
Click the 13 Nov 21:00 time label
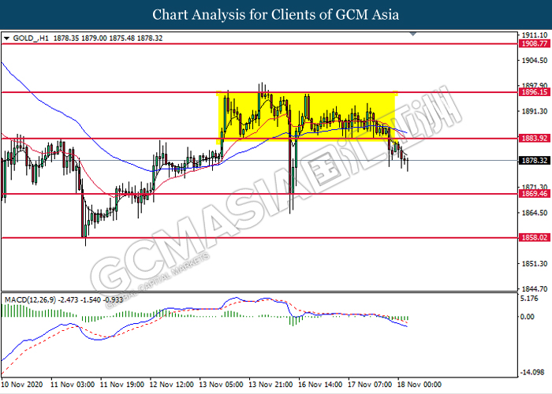pyautogui.click(x=270, y=385)
